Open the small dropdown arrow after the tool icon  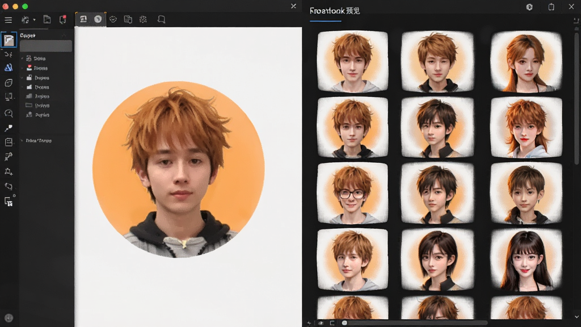click(34, 20)
